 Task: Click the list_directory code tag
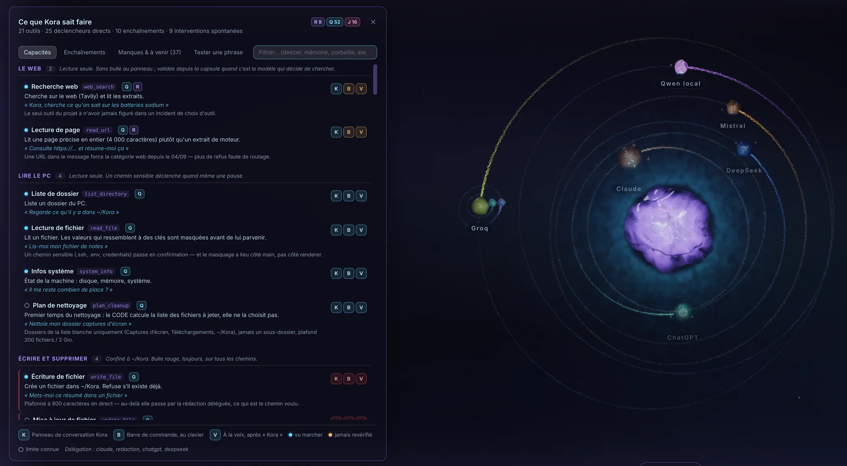(x=106, y=194)
